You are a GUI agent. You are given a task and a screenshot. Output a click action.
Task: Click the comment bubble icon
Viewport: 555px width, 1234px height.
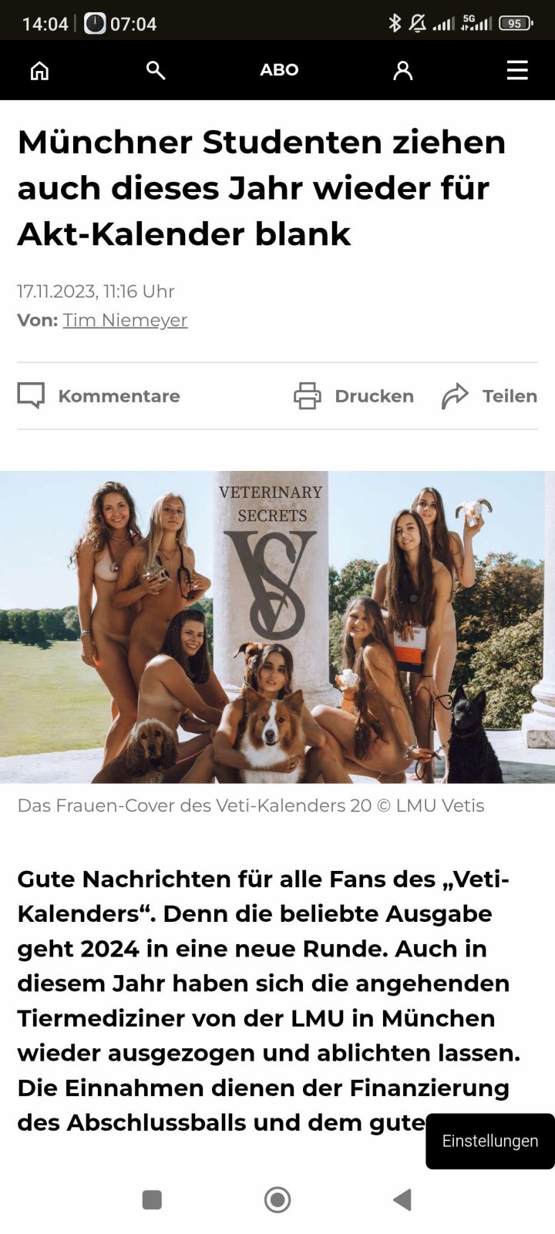click(31, 395)
